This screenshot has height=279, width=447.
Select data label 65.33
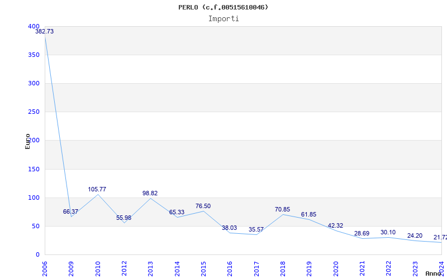177,213
